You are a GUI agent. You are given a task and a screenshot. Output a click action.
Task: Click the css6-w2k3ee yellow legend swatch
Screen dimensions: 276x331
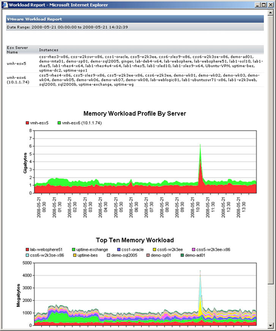pyautogui.click(x=154, y=250)
